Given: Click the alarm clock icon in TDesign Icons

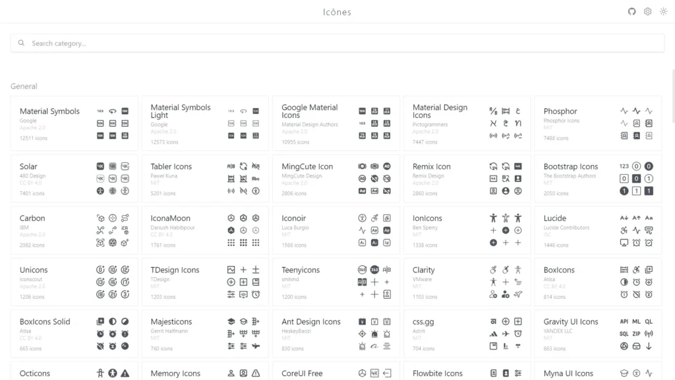Looking at the screenshot, I should pos(256,294).
